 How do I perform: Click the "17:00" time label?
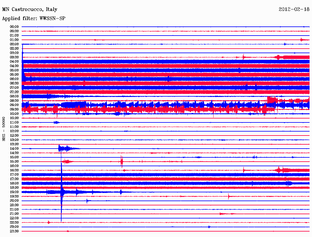pos(14,175)
